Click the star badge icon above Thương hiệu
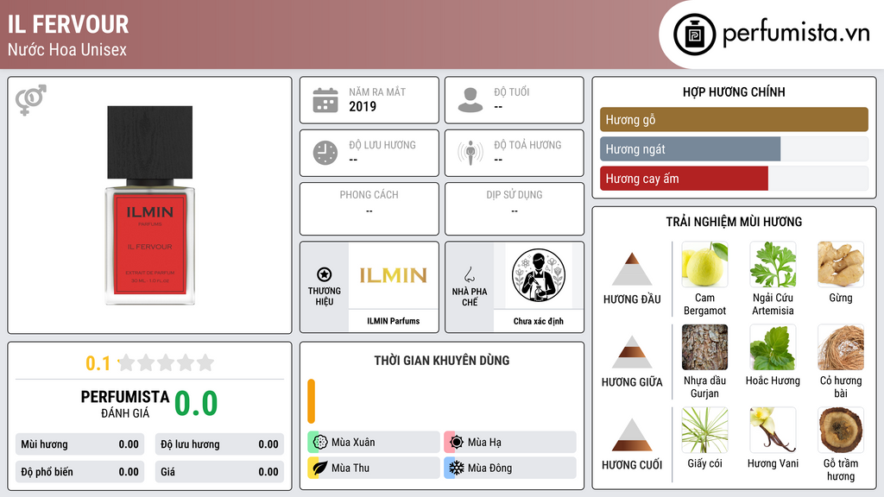 pyautogui.click(x=325, y=274)
